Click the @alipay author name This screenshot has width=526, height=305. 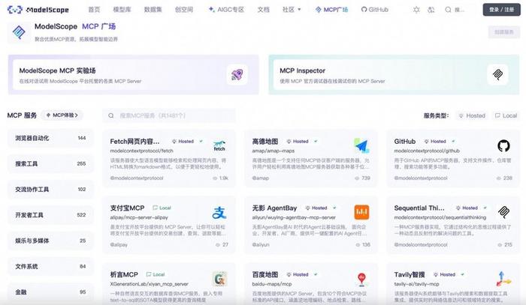click(119, 245)
